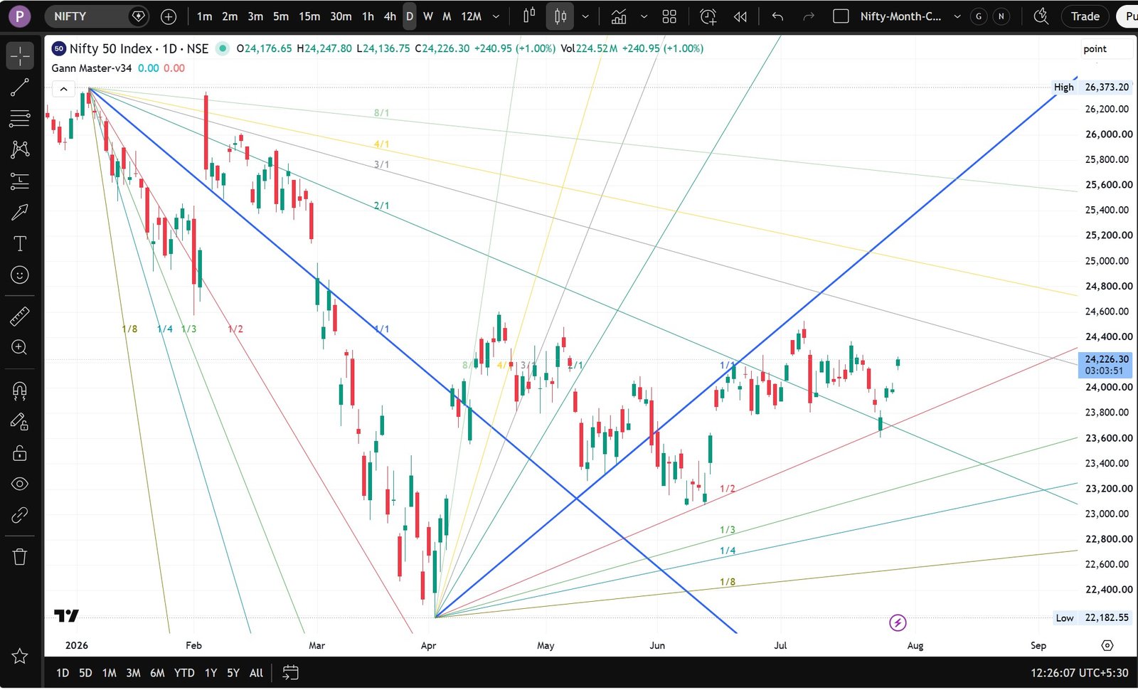This screenshot has width=1138, height=690.
Task: Open the Indicators chart icon
Action: 619,16
